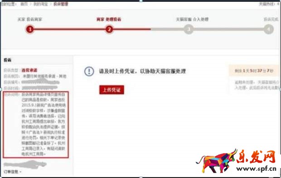Click the red 违背承诺 complaint type

tap(29, 70)
